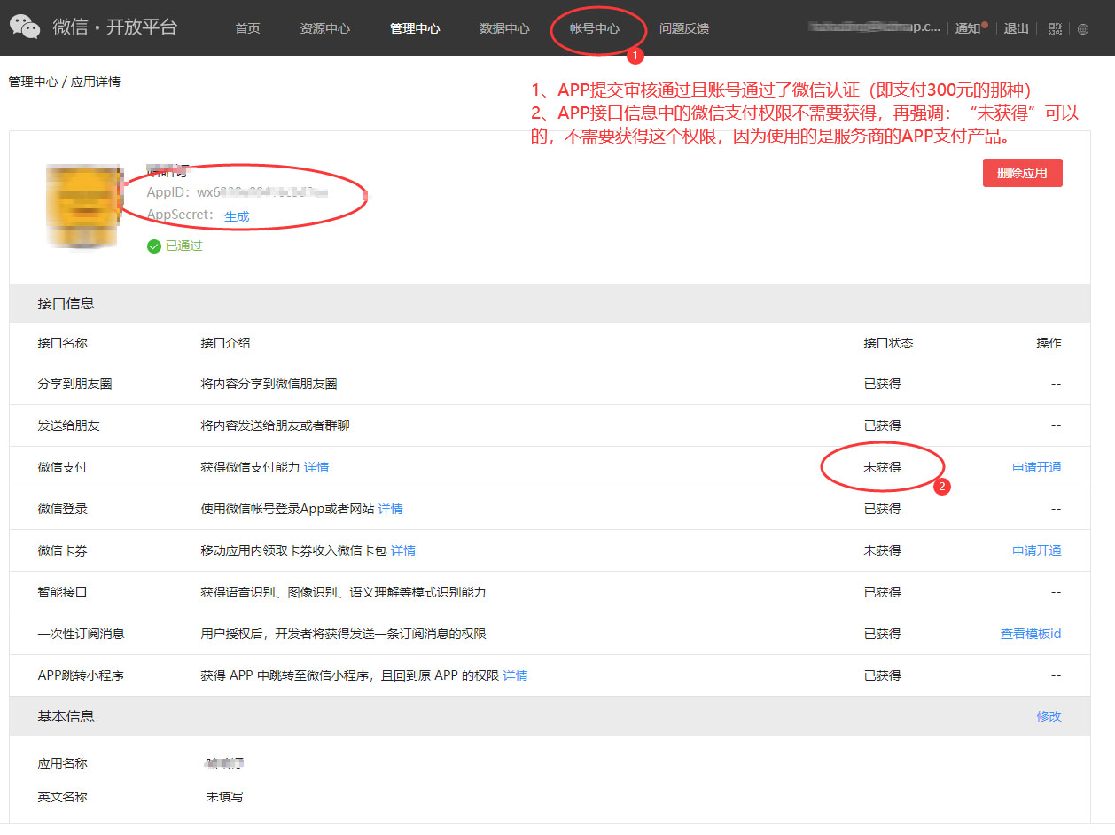Viewport: 1115px width, 835px height.
Task: Click 未获得 status in 微信卡券 row
Action: [x=883, y=550]
